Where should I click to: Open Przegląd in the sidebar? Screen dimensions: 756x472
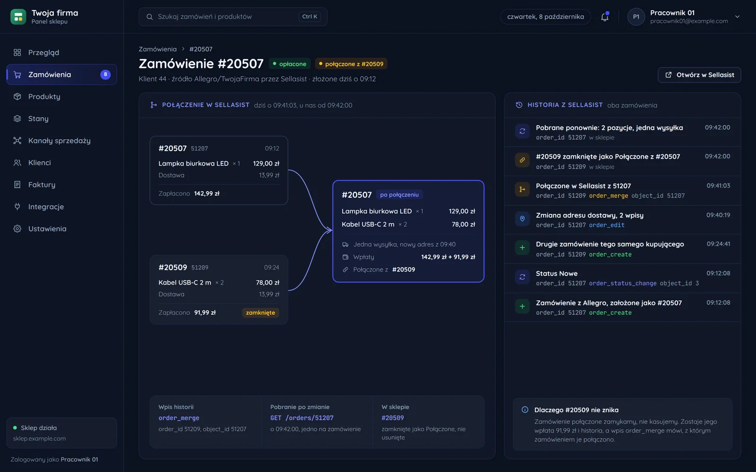(61, 52)
